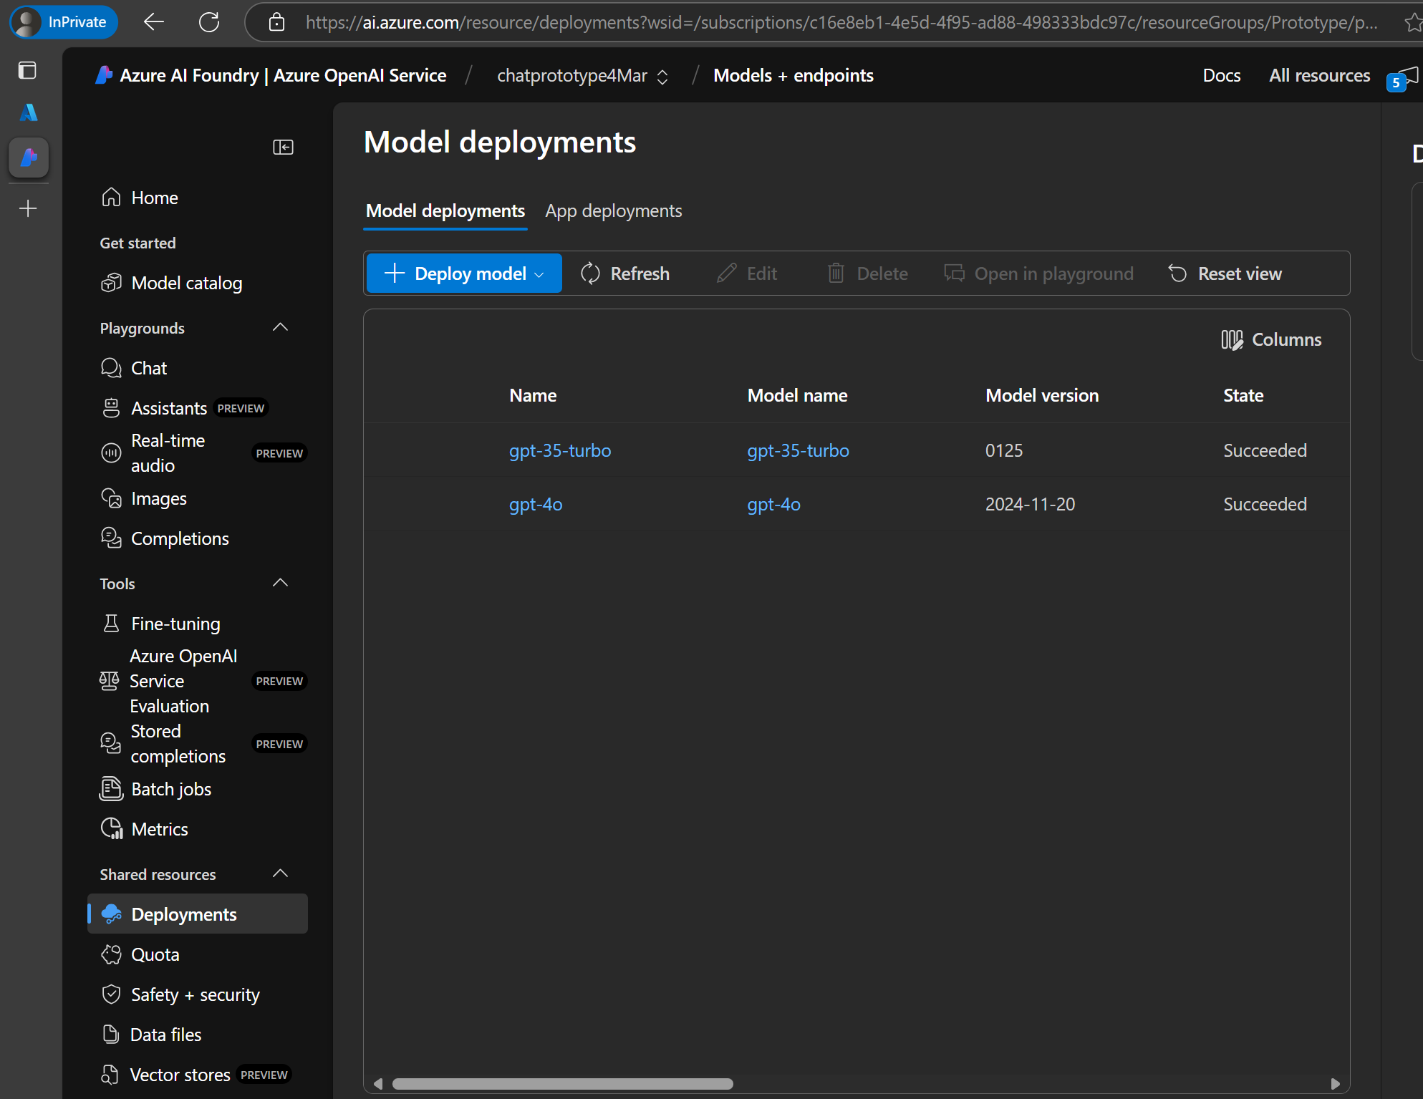The image size is (1423, 1099).
Task: Click the browser address bar URL
Action: (x=841, y=22)
